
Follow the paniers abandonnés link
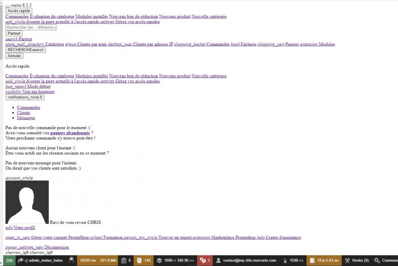pyautogui.click(x=70, y=133)
